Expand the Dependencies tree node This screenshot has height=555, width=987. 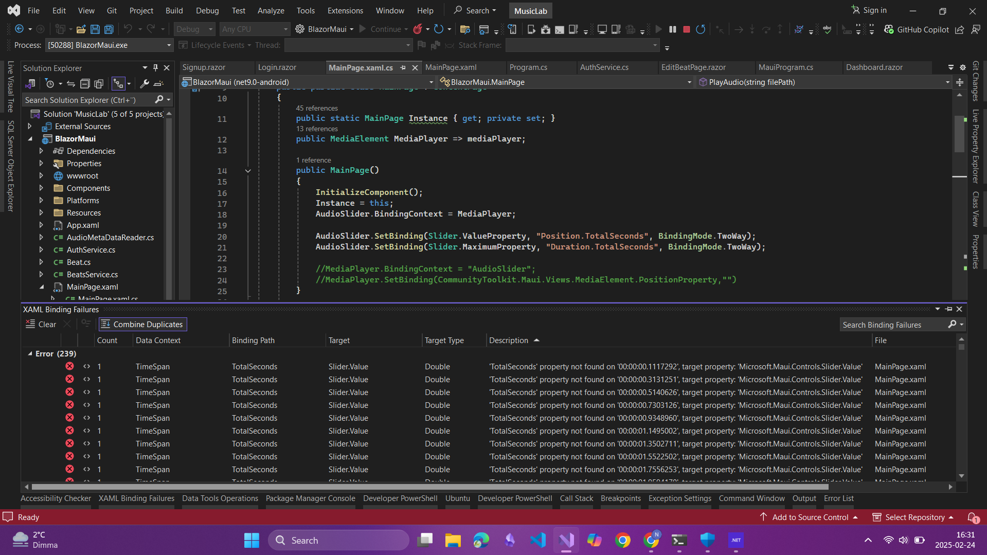[x=41, y=151]
